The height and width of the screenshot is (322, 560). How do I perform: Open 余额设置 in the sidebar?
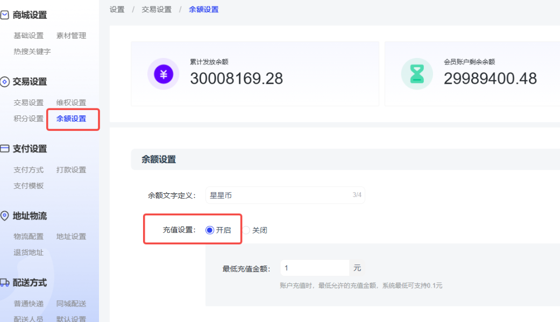71,119
